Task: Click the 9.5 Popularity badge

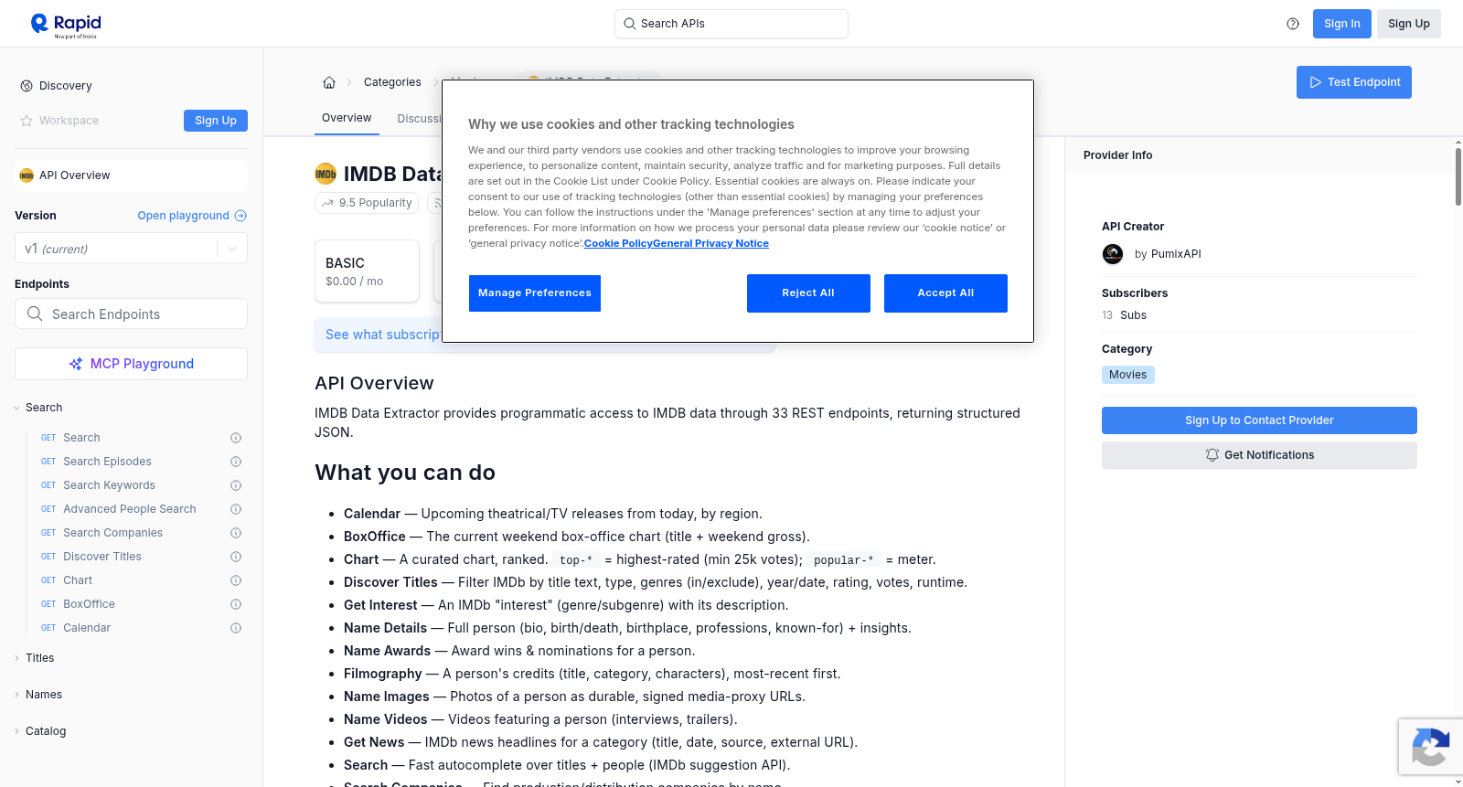Action: (x=367, y=203)
